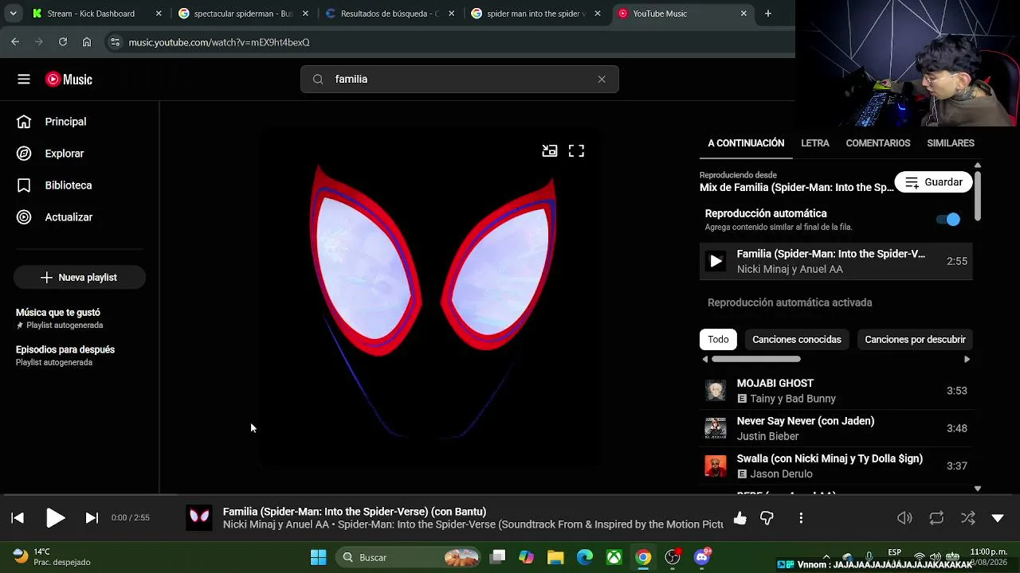Filter by "Canciones por descubrir"

tap(915, 340)
